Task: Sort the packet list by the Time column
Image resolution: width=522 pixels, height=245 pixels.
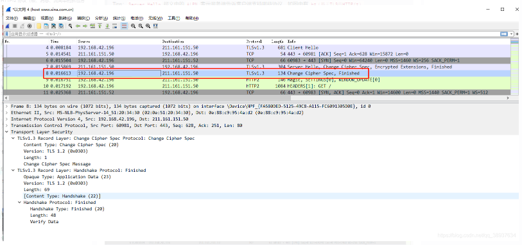Action: coord(64,42)
